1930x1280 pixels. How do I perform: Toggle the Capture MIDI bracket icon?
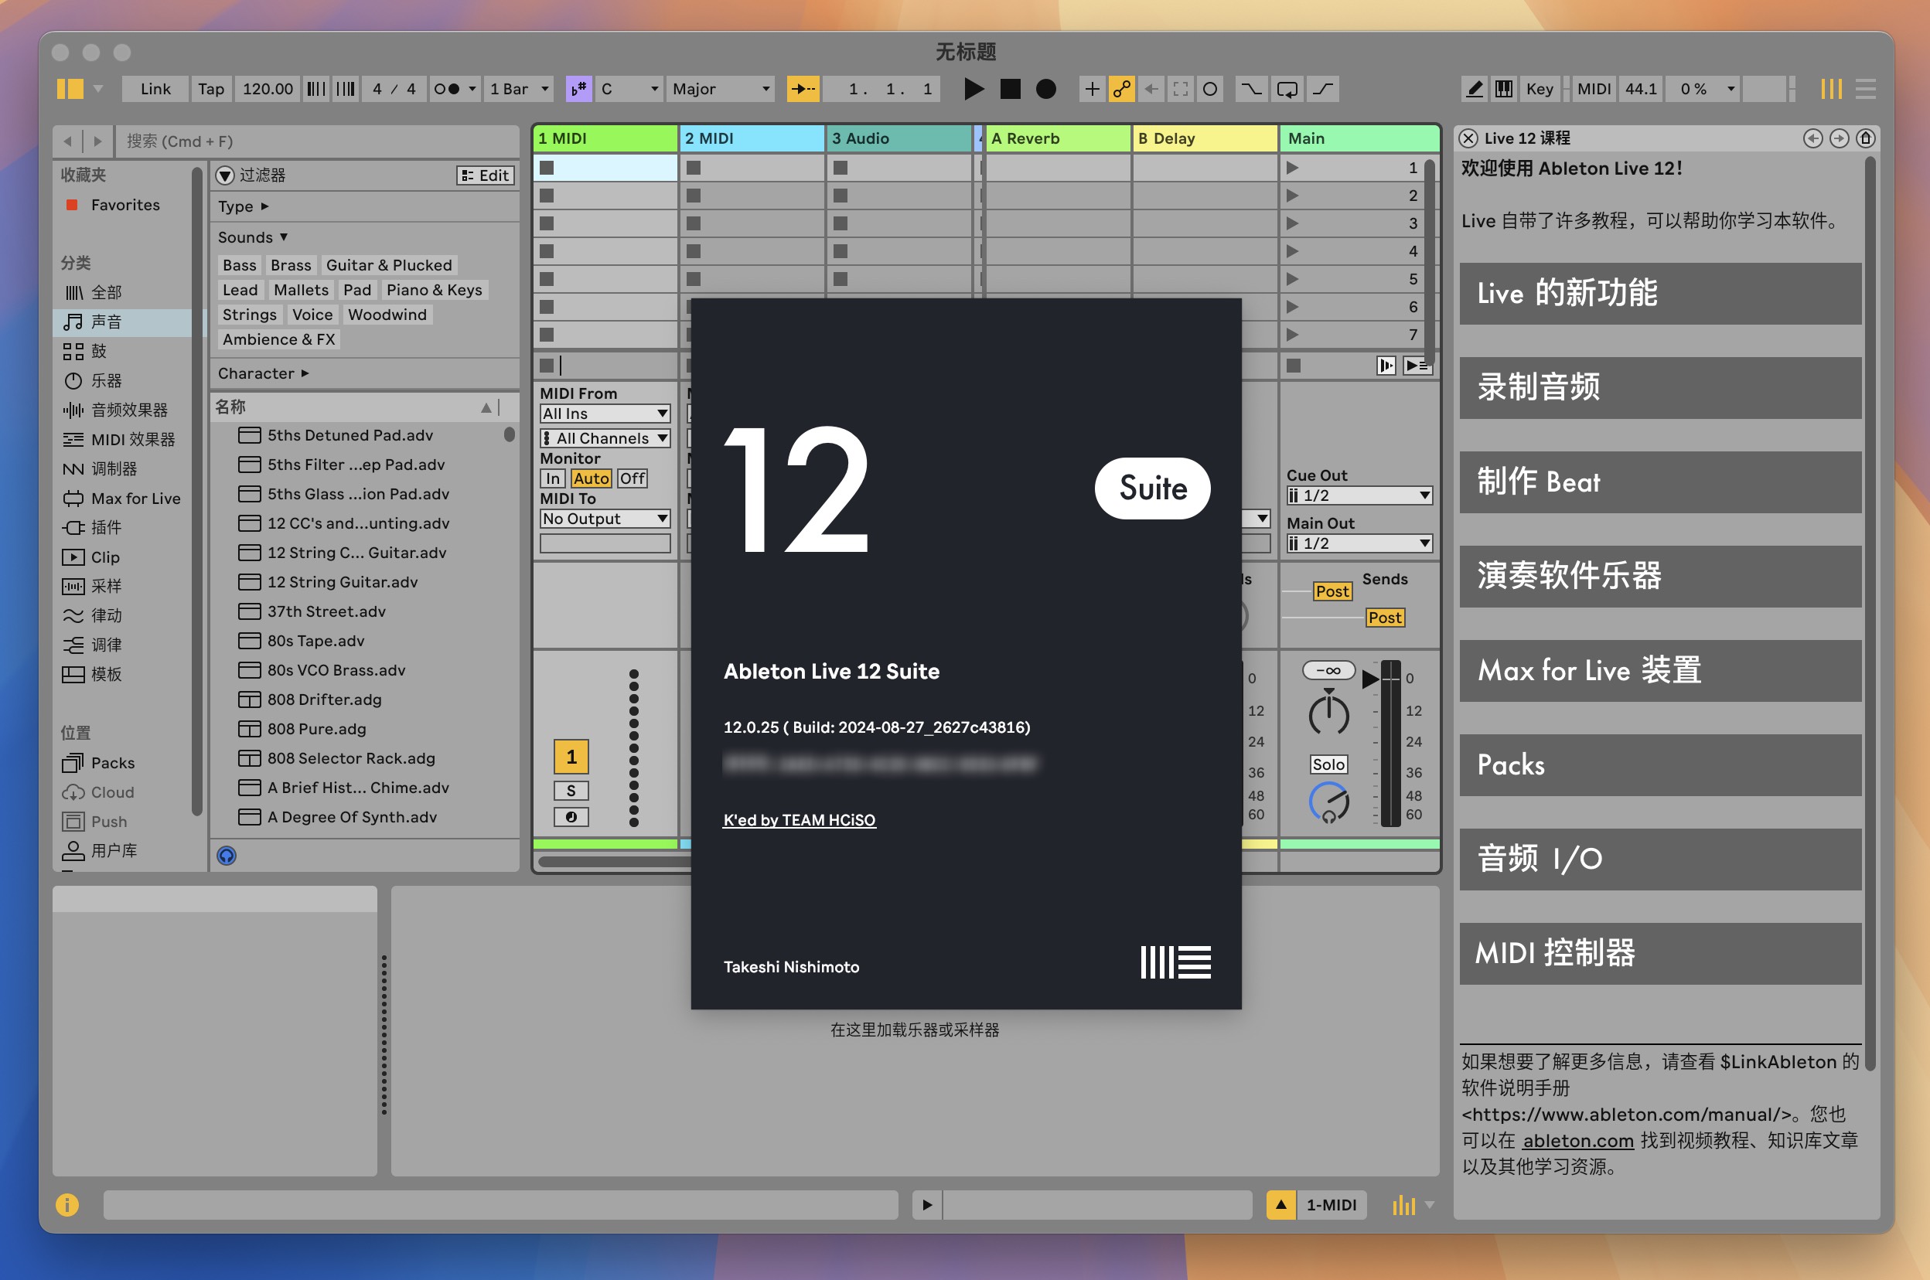pos(1181,89)
